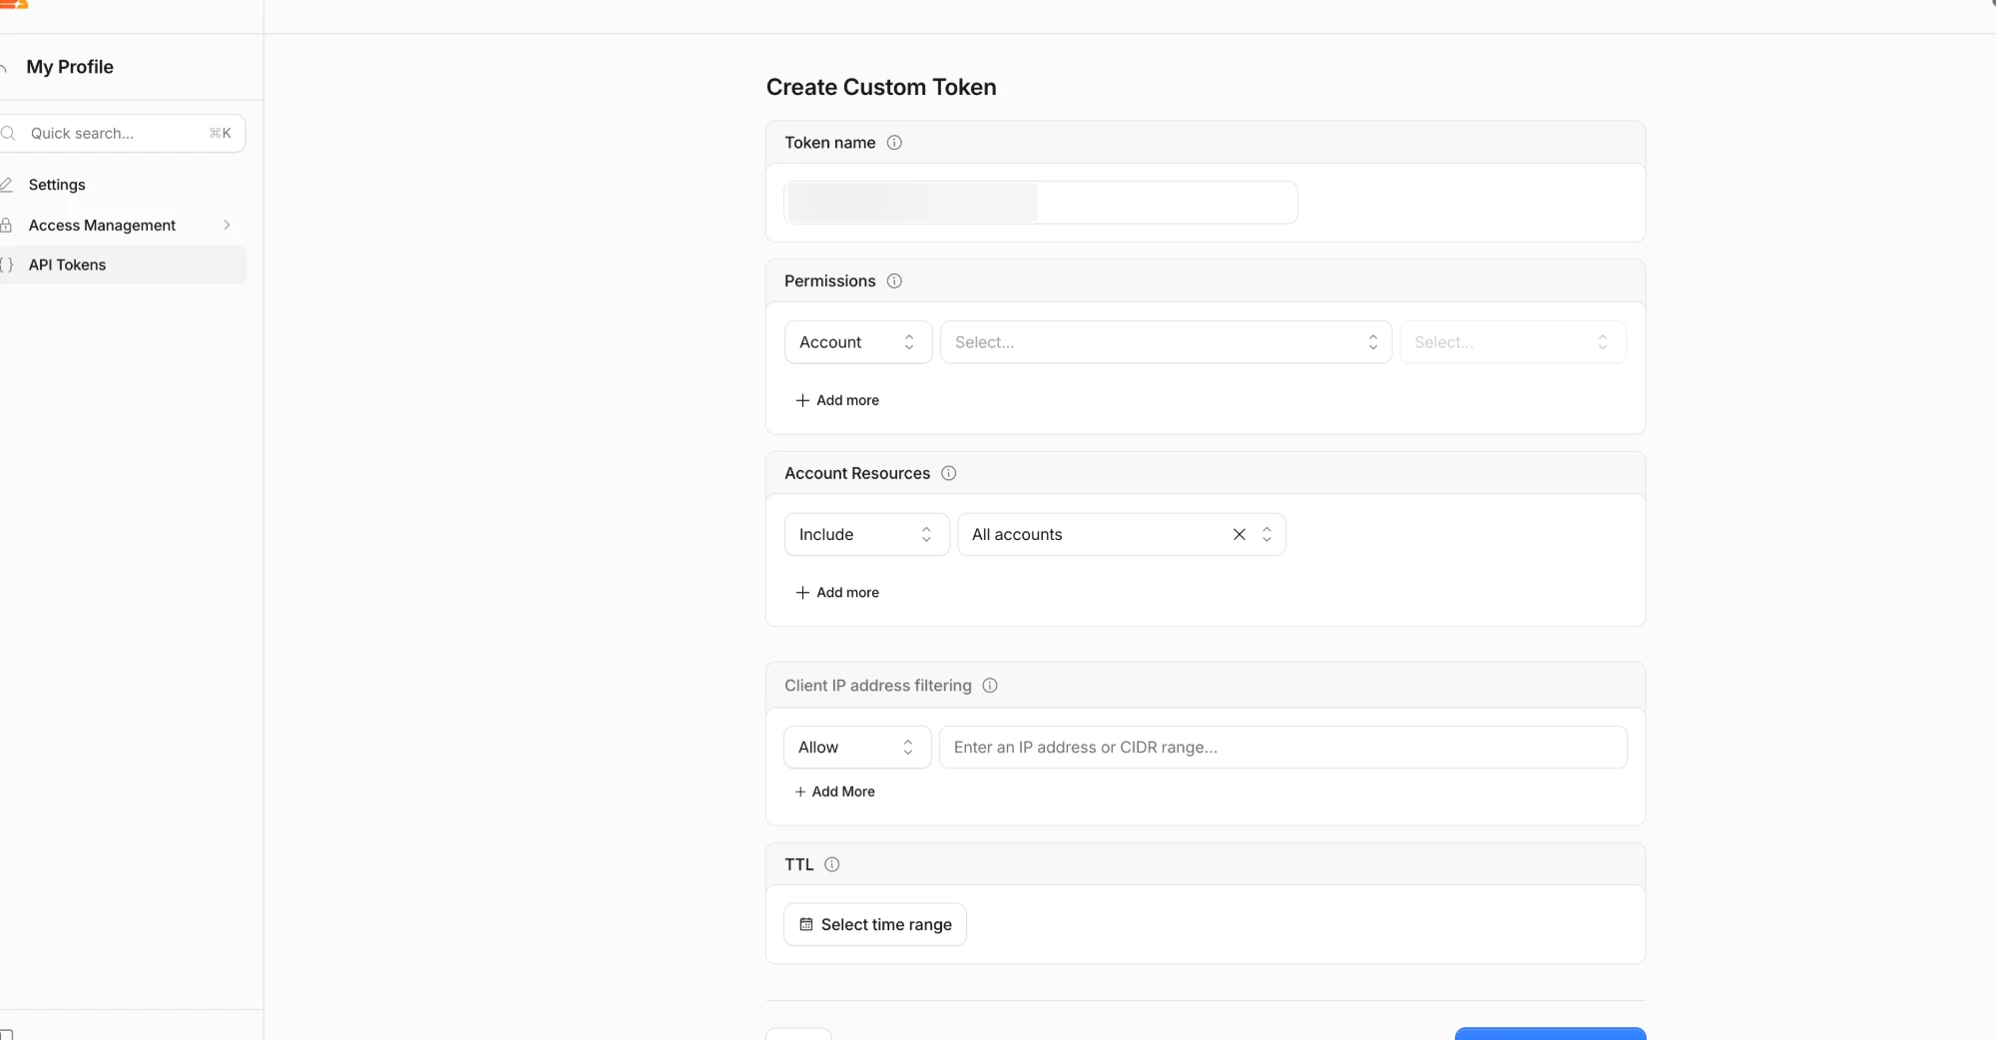Click the Account Resources info icon
The height and width of the screenshot is (1040, 1996).
pos(949,473)
